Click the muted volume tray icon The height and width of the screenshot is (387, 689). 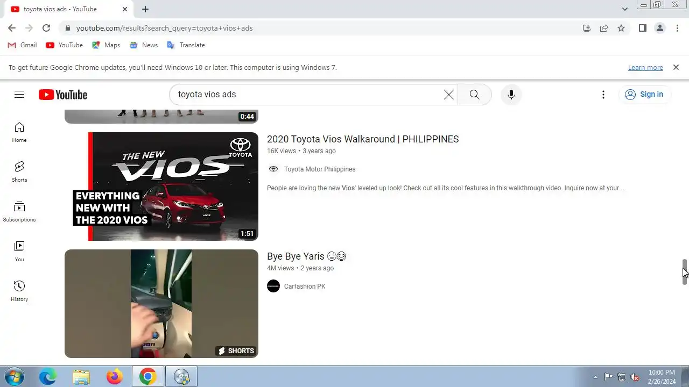(635, 377)
